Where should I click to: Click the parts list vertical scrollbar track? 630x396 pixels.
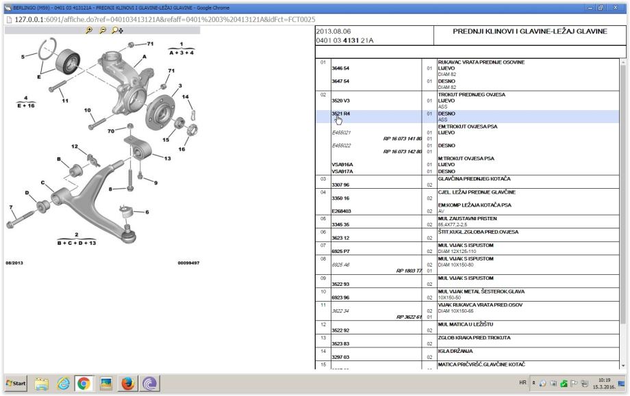623,214
